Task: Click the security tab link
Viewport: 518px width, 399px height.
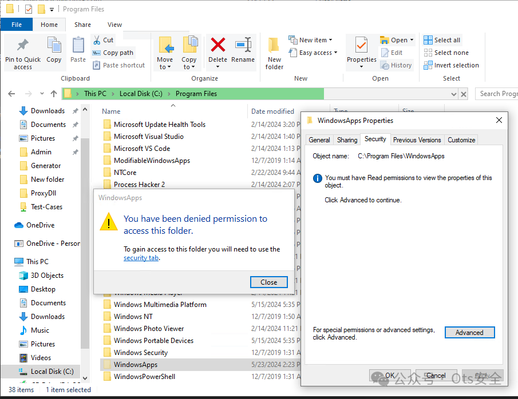Action: click(x=141, y=258)
